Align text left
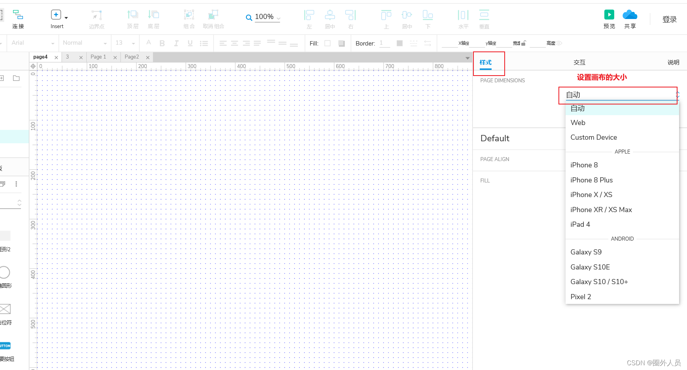This screenshot has width=687, height=370. point(223,43)
